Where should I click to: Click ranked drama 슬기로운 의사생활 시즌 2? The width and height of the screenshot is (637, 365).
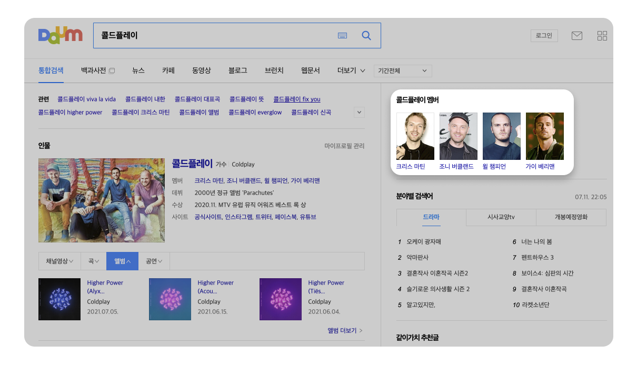[x=438, y=289]
